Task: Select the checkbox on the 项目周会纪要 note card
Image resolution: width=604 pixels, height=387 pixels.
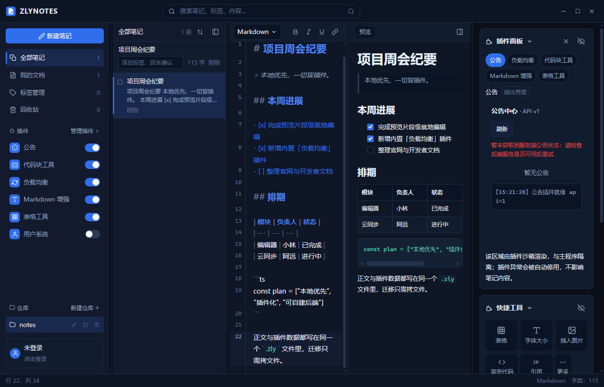Action: point(120,82)
